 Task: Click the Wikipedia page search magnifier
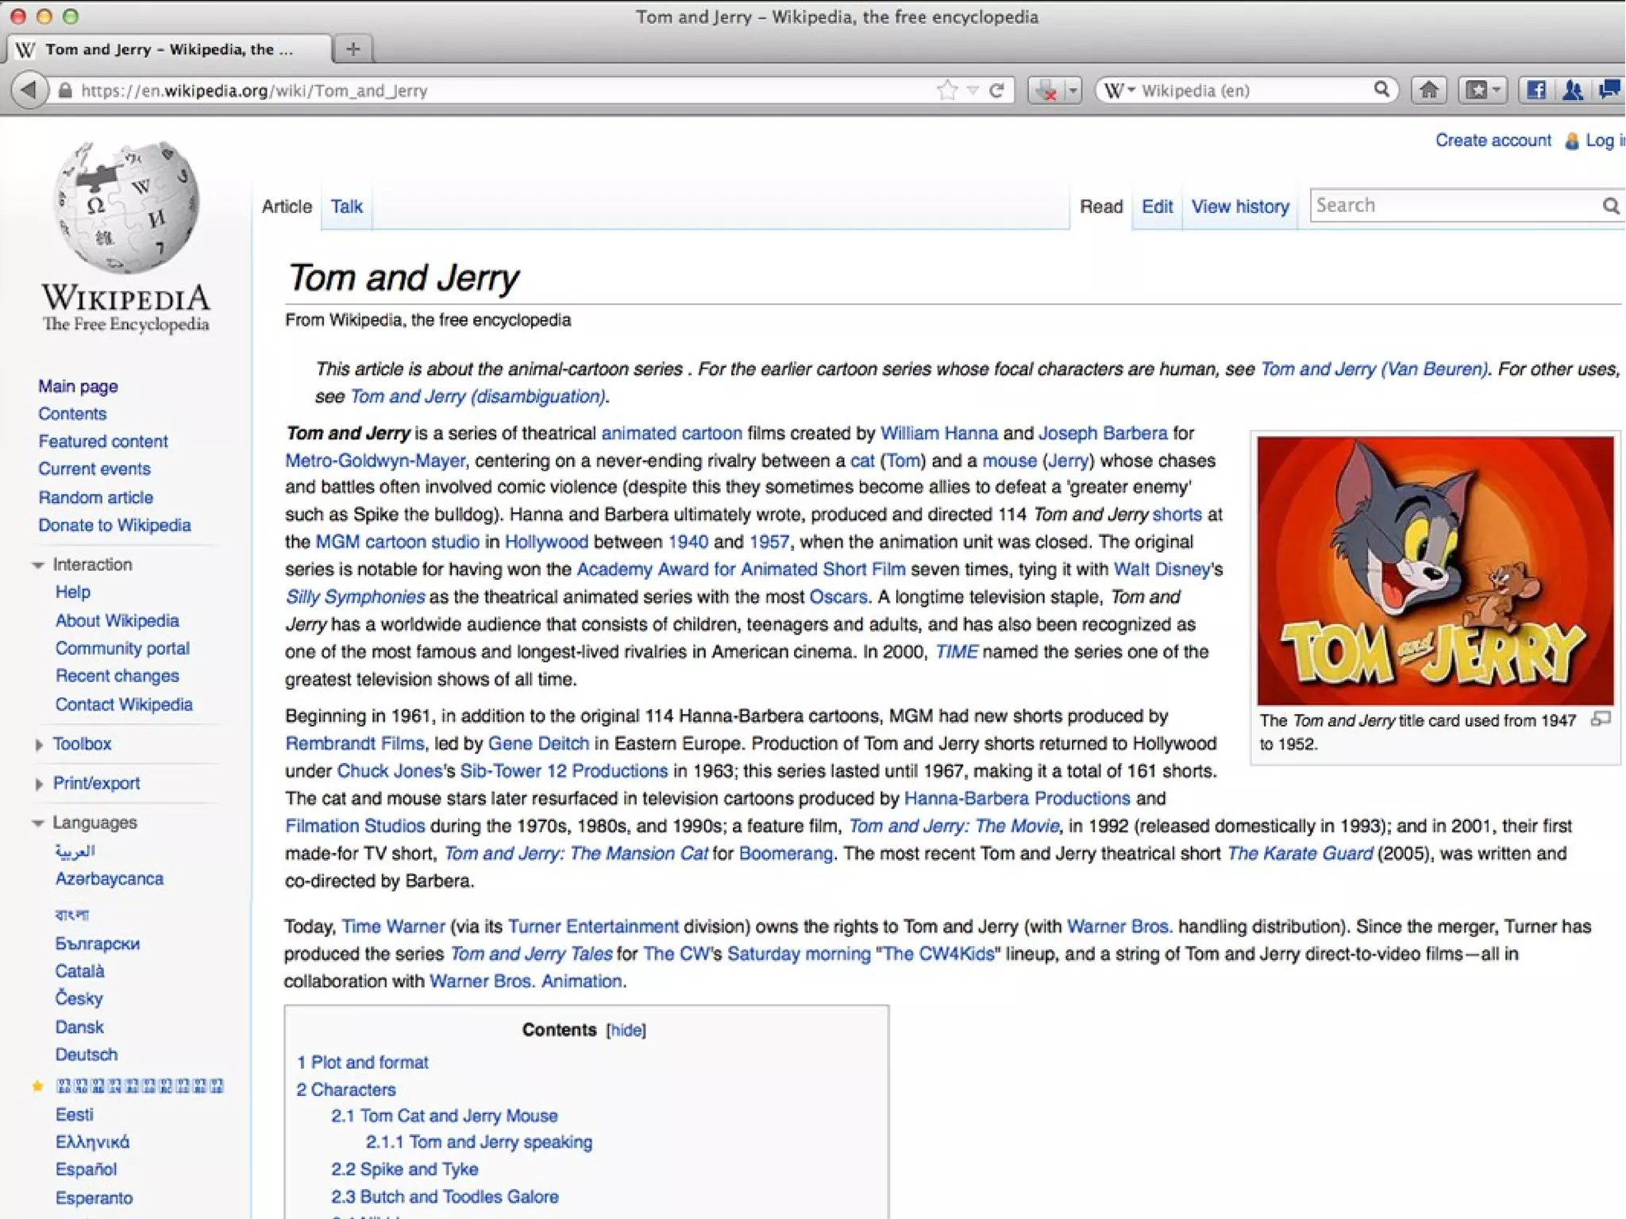1609,206
